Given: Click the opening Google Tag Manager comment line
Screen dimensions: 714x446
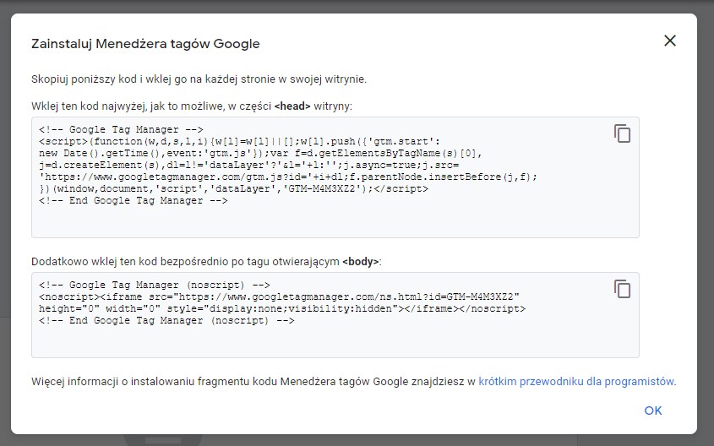Looking at the screenshot, I should coord(121,130).
